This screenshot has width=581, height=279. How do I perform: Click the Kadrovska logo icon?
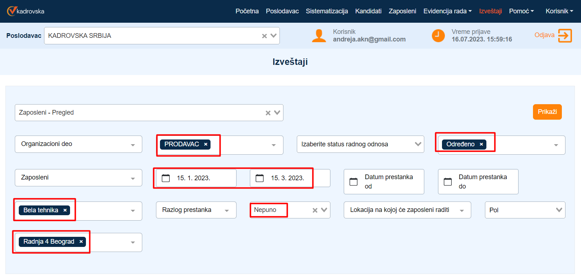12,11
